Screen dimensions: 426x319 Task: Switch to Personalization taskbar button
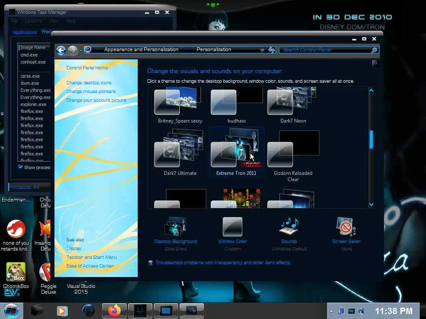tap(166, 311)
